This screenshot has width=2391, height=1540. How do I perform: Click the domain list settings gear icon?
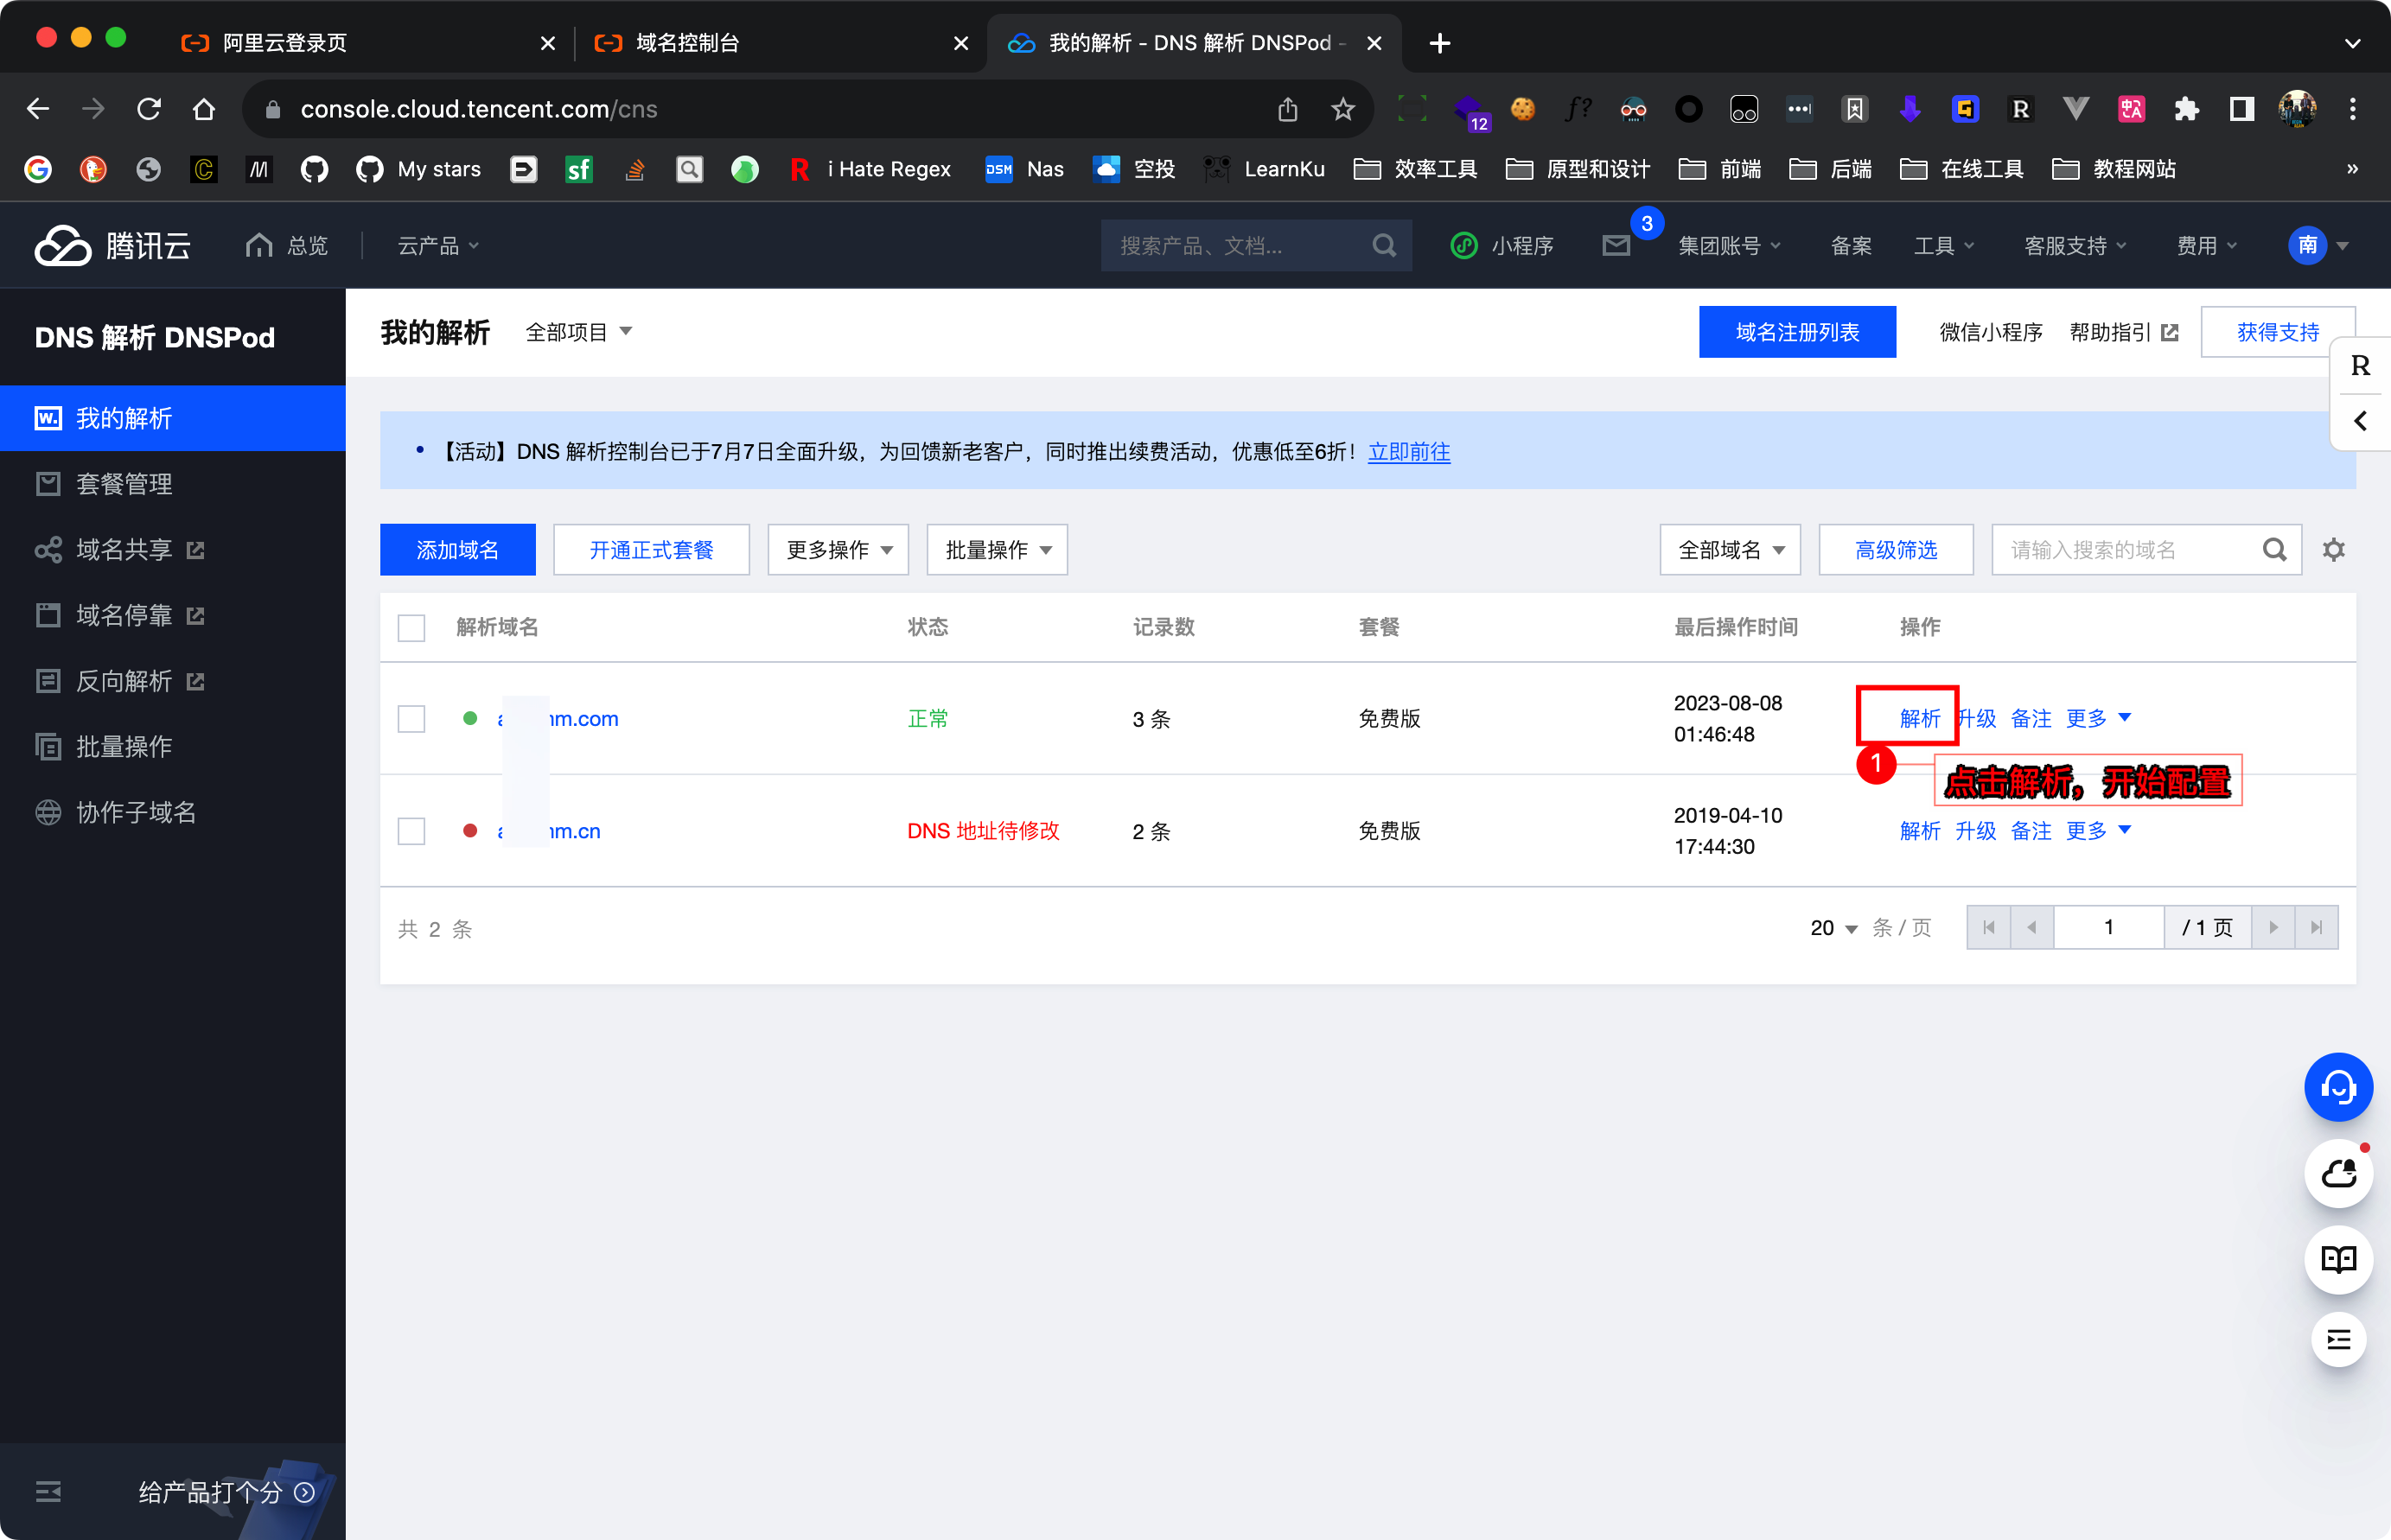pos(2333,549)
